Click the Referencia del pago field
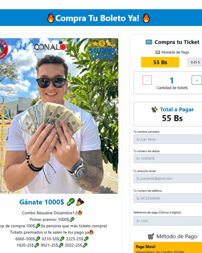 pyautogui.click(x=168, y=221)
